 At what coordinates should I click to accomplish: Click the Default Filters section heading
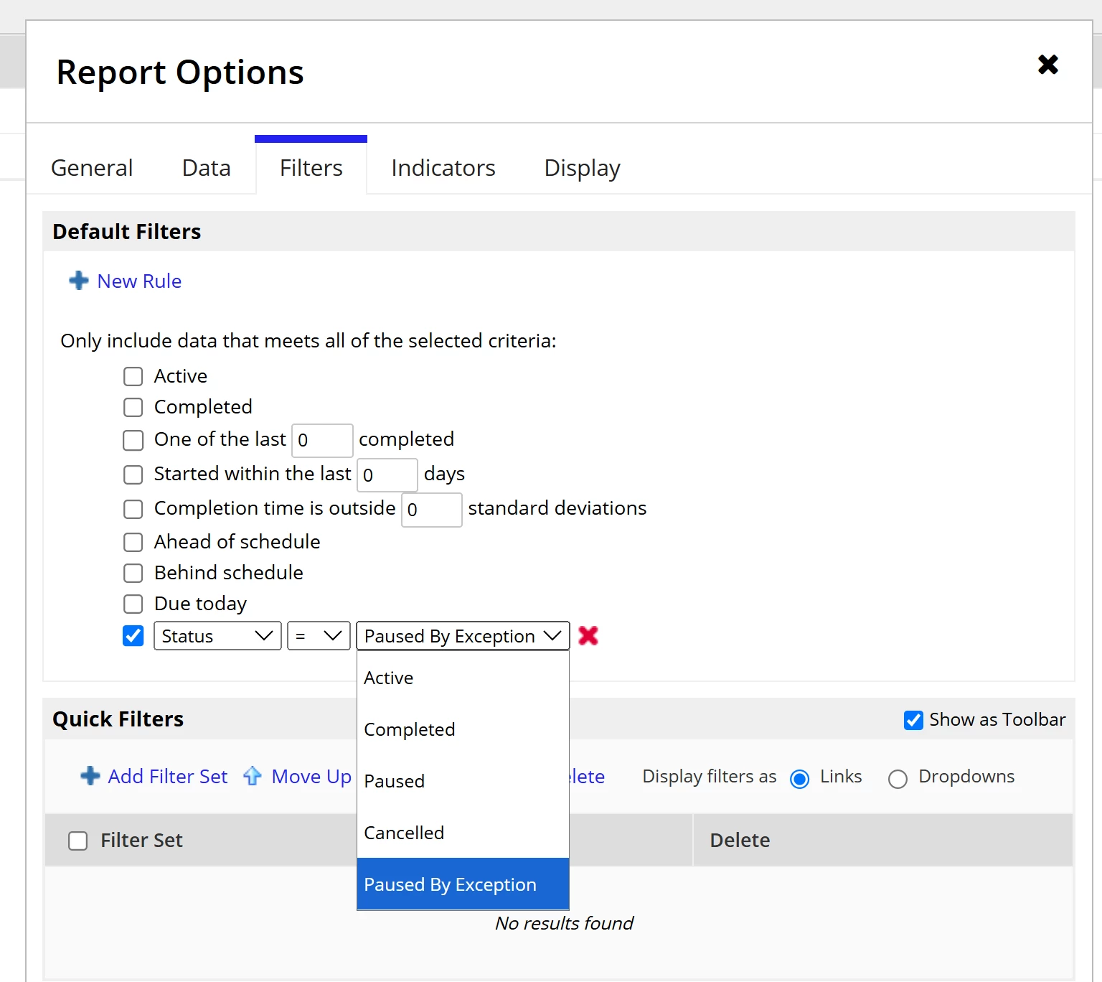[x=127, y=232]
